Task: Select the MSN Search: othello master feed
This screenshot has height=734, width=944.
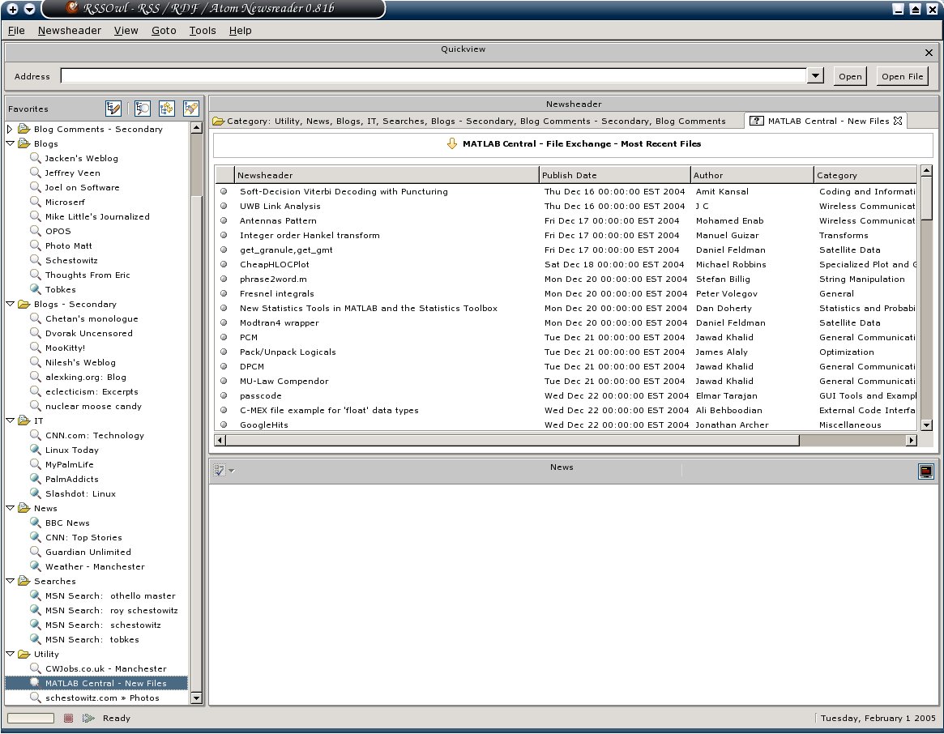Action: [110, 595]
